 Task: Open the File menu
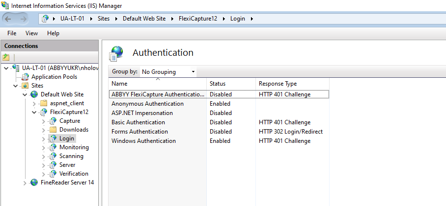[x=12, y=33]
